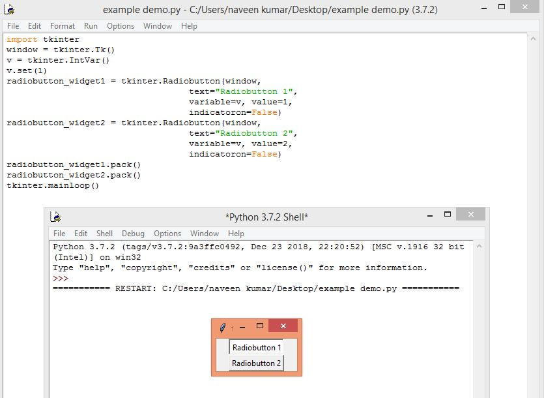Open the File menu in the editor window
This screenshot has height=398, width=544.
[13, 26]
